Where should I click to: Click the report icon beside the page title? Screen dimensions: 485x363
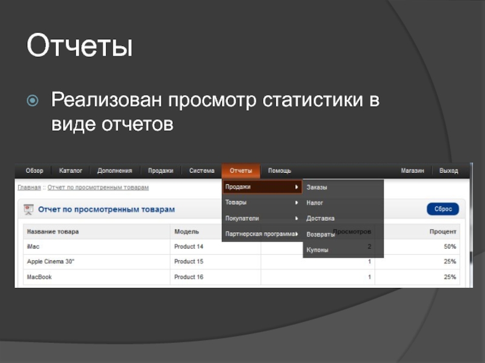pos(28,209)
